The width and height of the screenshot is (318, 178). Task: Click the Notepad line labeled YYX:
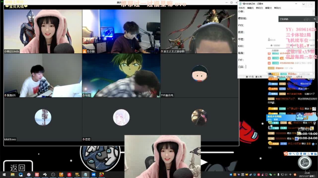point(241,25)
